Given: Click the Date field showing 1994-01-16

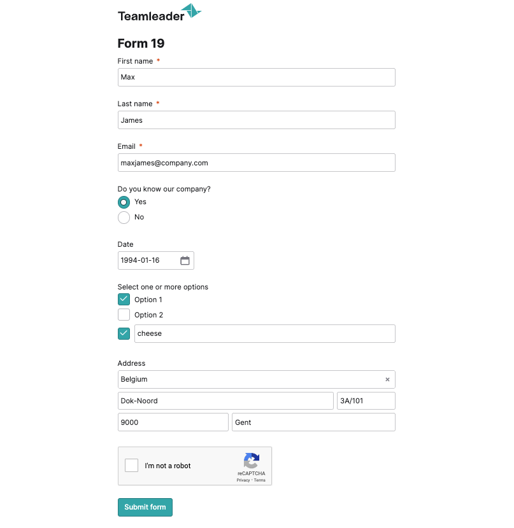Looking at the screenshot, I should [155, 260].
